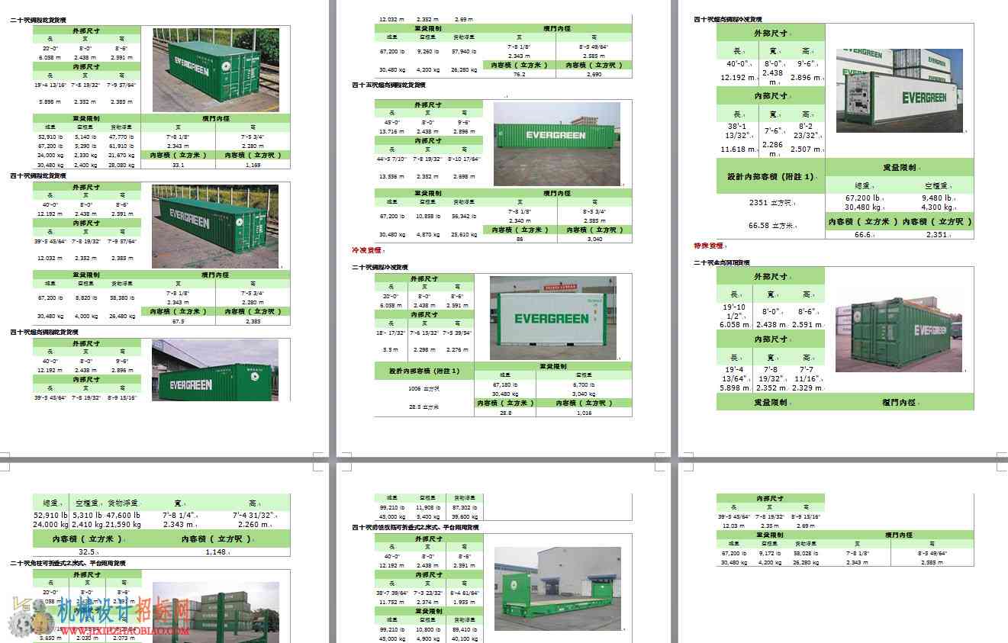Click the value '2351 立方呎'
Screen dimensions: 1008x643
769,203
